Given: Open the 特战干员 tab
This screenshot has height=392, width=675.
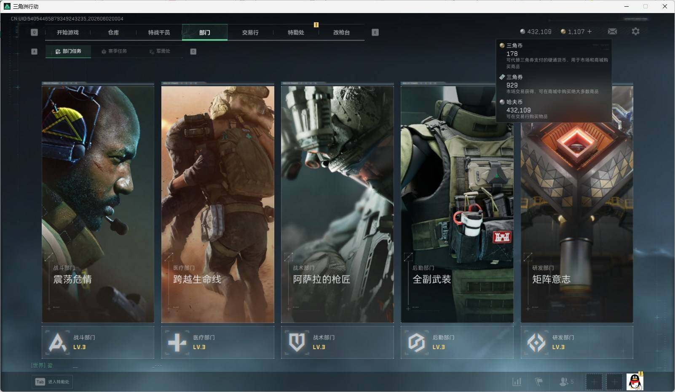Looking at the screenshot, I should point(159,32).
